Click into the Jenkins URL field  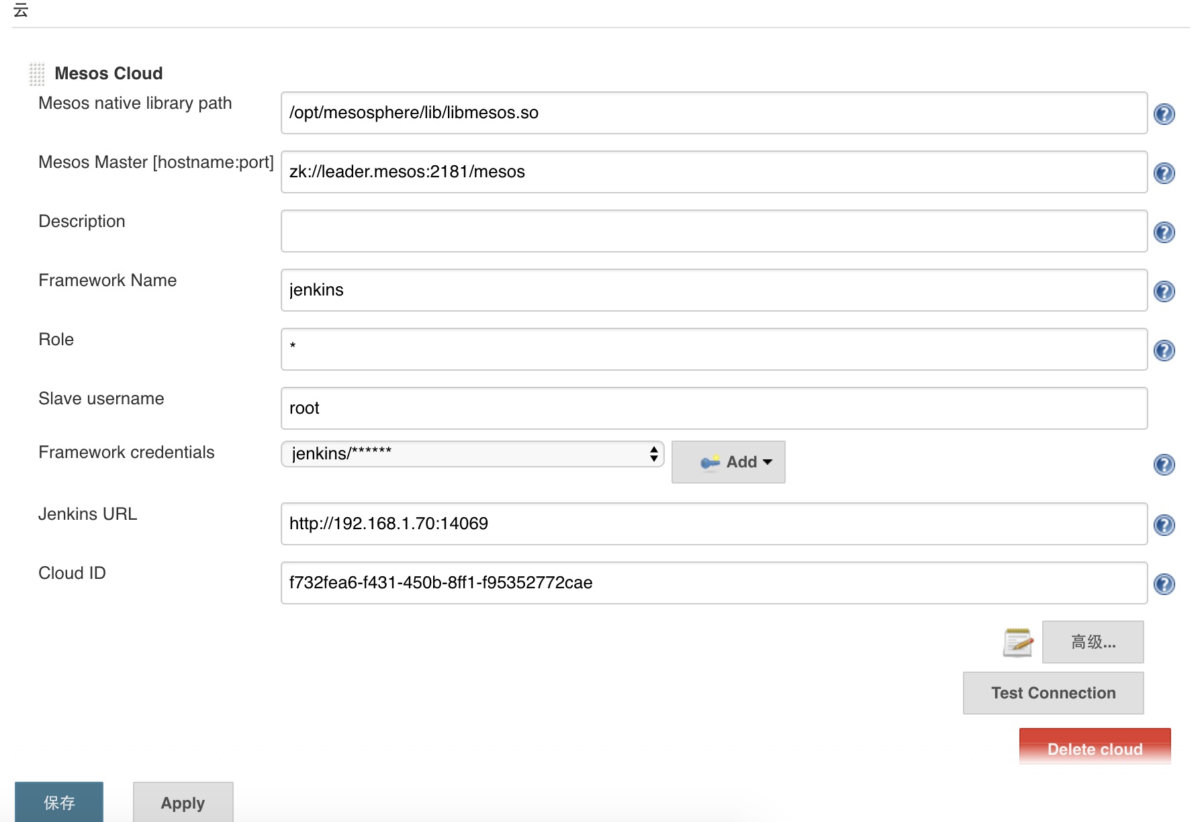713,524
